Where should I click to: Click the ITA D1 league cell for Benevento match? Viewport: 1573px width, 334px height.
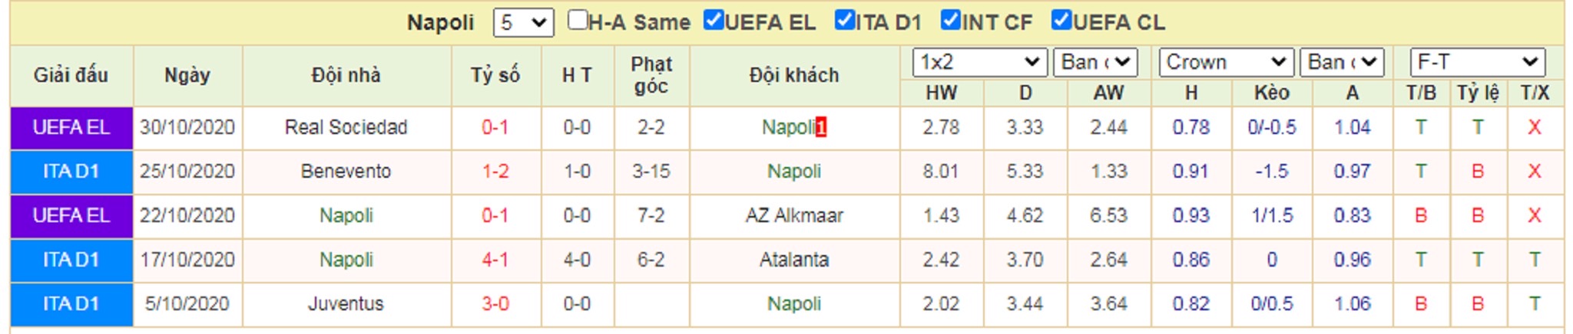[71, 172]
